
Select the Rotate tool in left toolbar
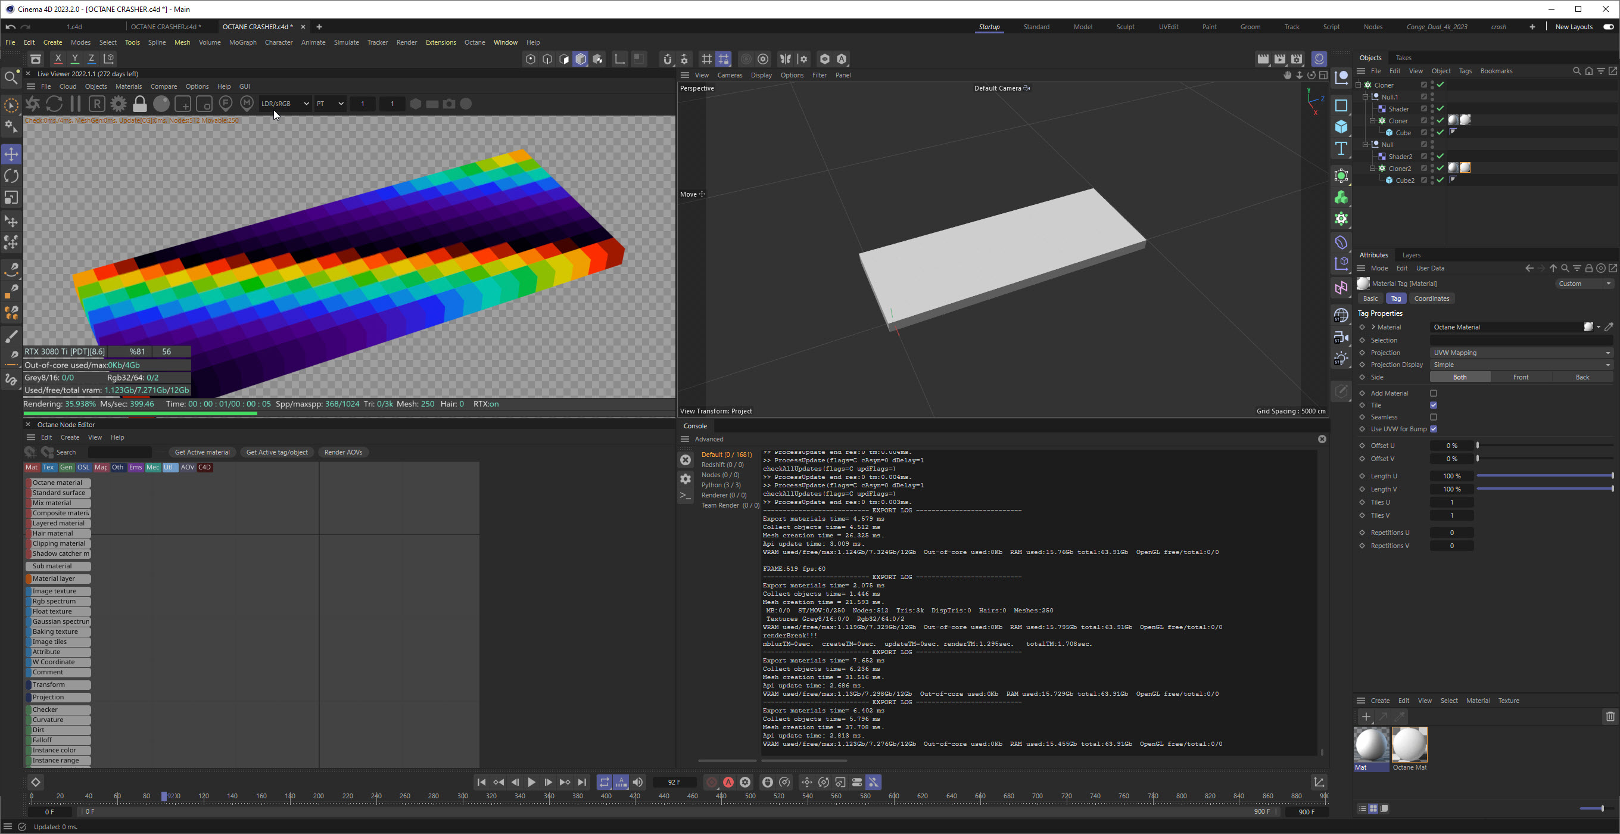point(11,176)
